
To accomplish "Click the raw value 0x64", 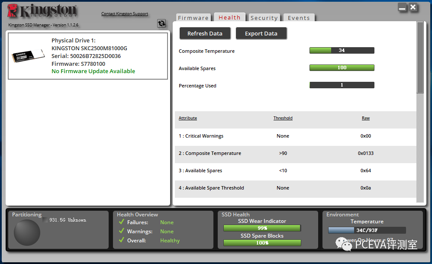I will (x=366, y=171).
